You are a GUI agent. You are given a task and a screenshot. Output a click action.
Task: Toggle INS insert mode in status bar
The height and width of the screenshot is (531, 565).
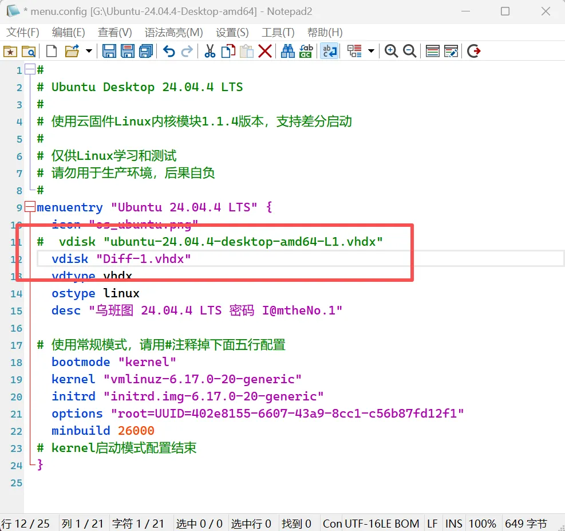click(453, 524)
